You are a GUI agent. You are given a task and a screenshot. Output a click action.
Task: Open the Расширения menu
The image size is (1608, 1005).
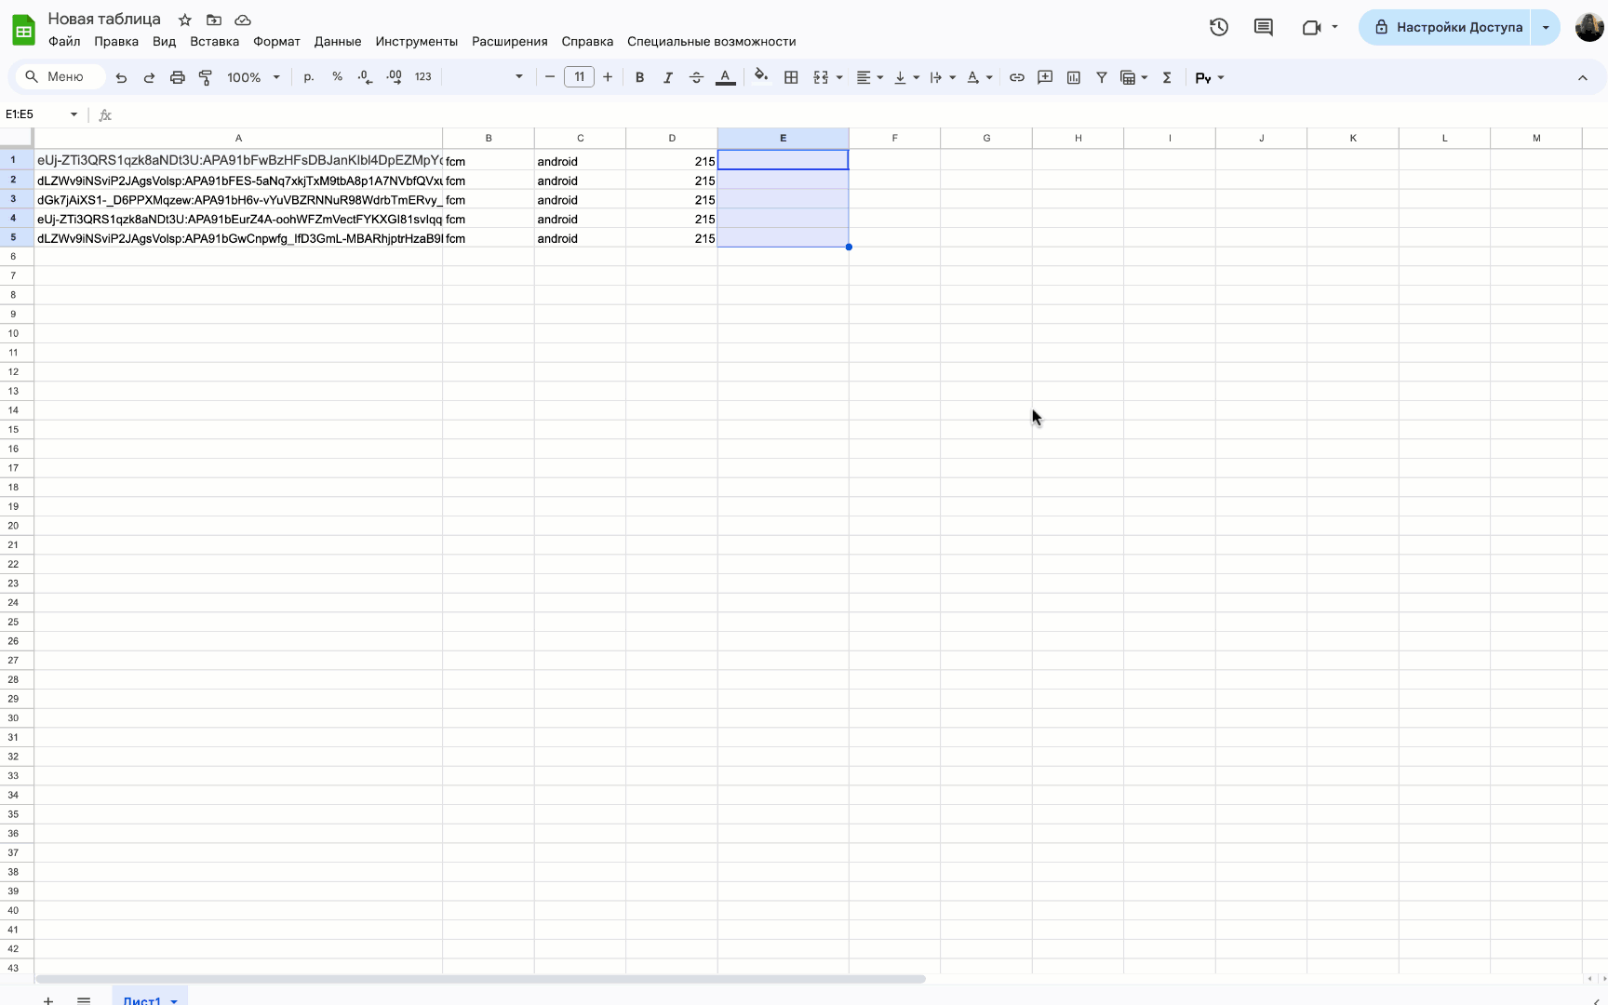tap(509, 41)
